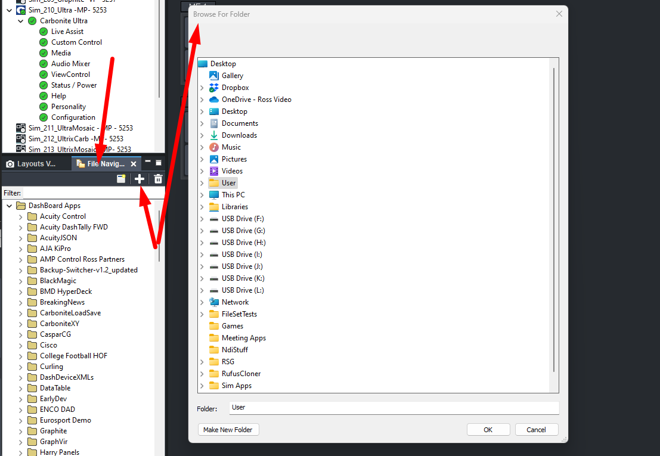Screen dimensions: 660x456
Task: Open the Personality item
Action: pos(68,107)
